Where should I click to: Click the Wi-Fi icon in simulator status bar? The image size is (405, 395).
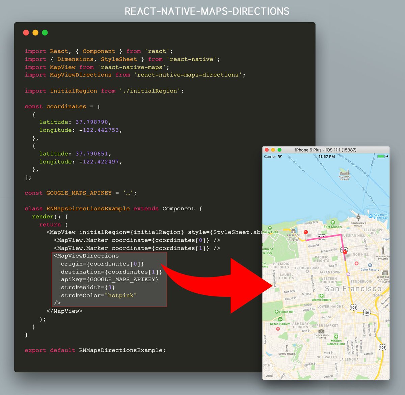(280, 157)
